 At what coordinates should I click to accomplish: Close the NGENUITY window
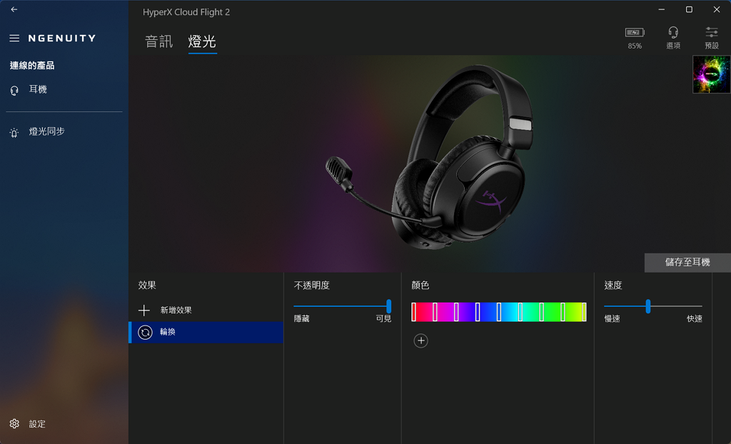point(717,9)
